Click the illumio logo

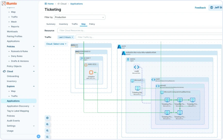coord(9,3)
